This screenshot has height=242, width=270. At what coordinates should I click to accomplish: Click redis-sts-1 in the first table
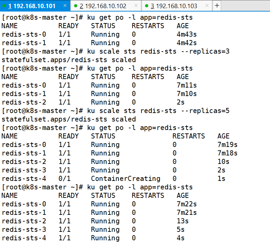[x=24, y=43]
